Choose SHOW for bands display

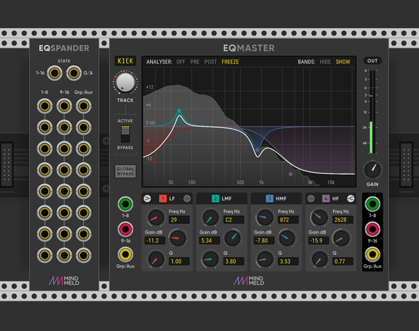[343, 62]
